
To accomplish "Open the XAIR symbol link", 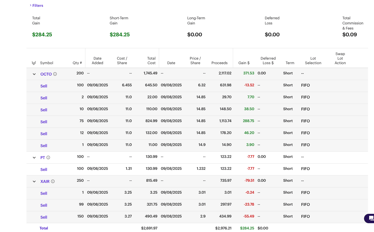I will [x=45, y=181].
